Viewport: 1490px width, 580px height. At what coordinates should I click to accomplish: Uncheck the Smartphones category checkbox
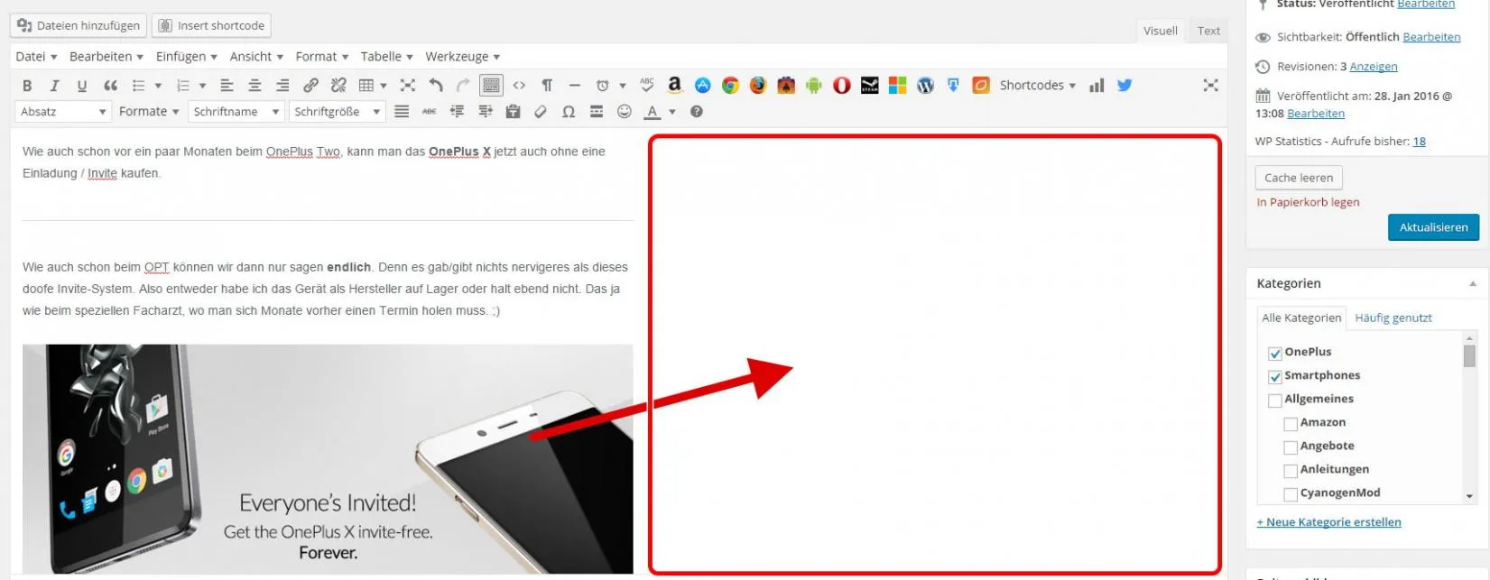1274,376
